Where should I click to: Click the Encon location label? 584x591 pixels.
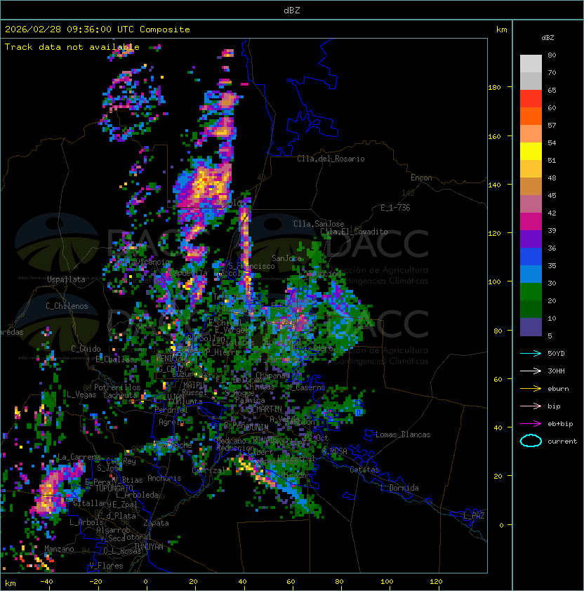point(421,178)
